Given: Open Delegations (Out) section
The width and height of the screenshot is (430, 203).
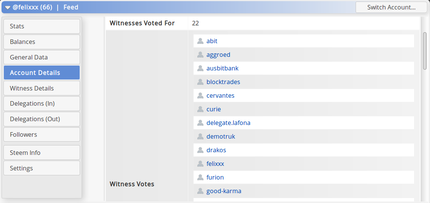Looking at the screenshot, I should [x=42, y=119].
